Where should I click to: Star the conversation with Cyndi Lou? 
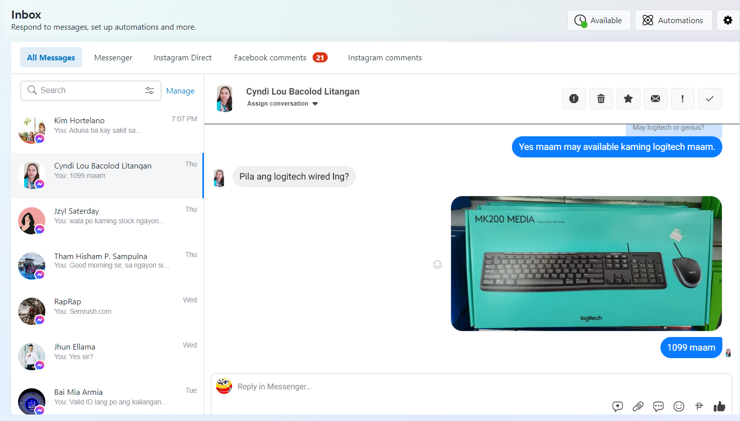click(x=628, y=99)
